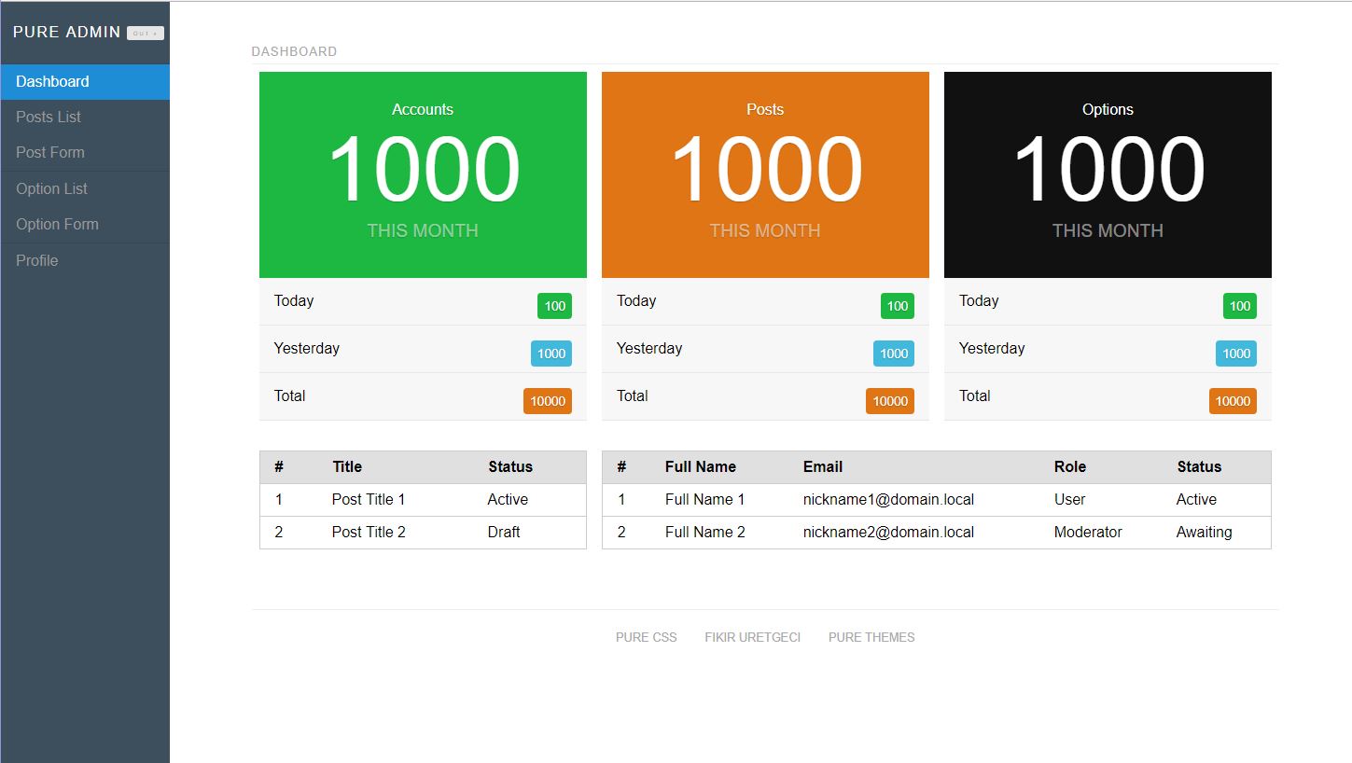Click the PURE ADMIN brand title
This screenshot has height=763, width=1352.
click(67, 32)
